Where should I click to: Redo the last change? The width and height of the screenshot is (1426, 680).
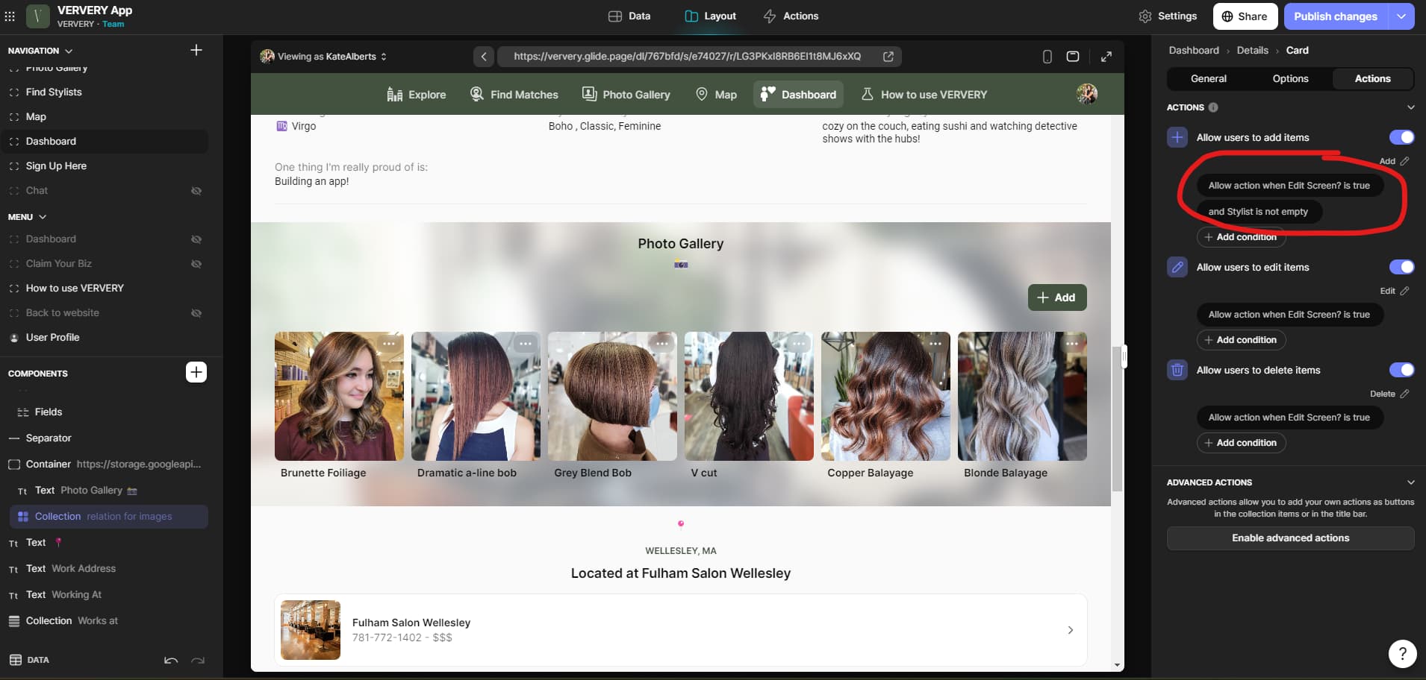coord(198,660)
